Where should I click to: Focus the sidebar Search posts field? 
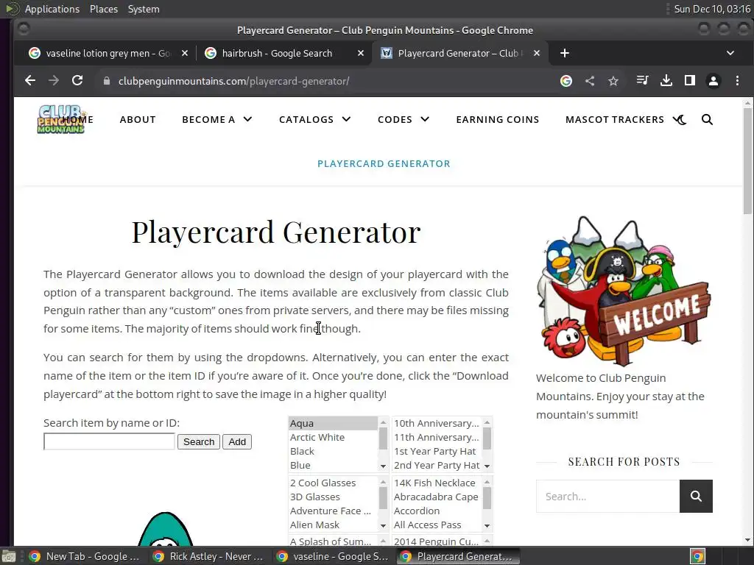[607, 497]
